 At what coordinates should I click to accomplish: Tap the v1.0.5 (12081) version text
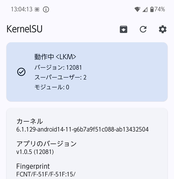point(35,151)
